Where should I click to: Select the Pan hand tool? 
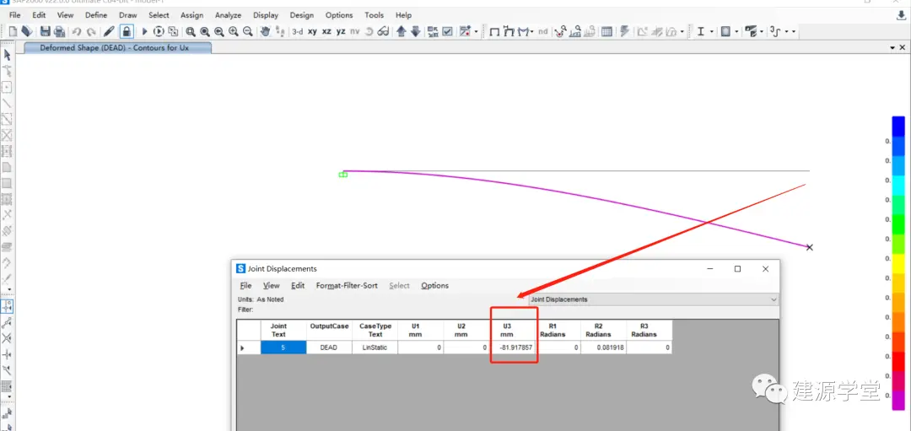pos(266,32)
